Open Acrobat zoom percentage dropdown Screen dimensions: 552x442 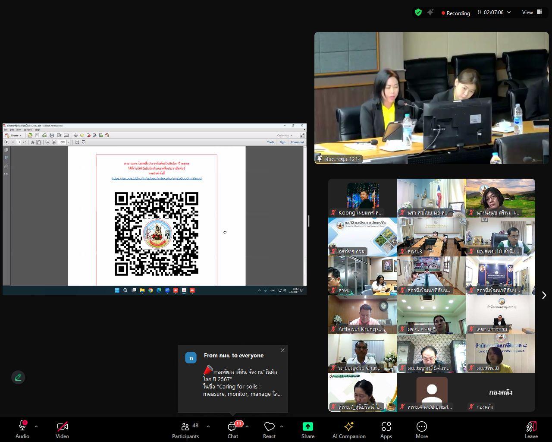tap(69, 142)
